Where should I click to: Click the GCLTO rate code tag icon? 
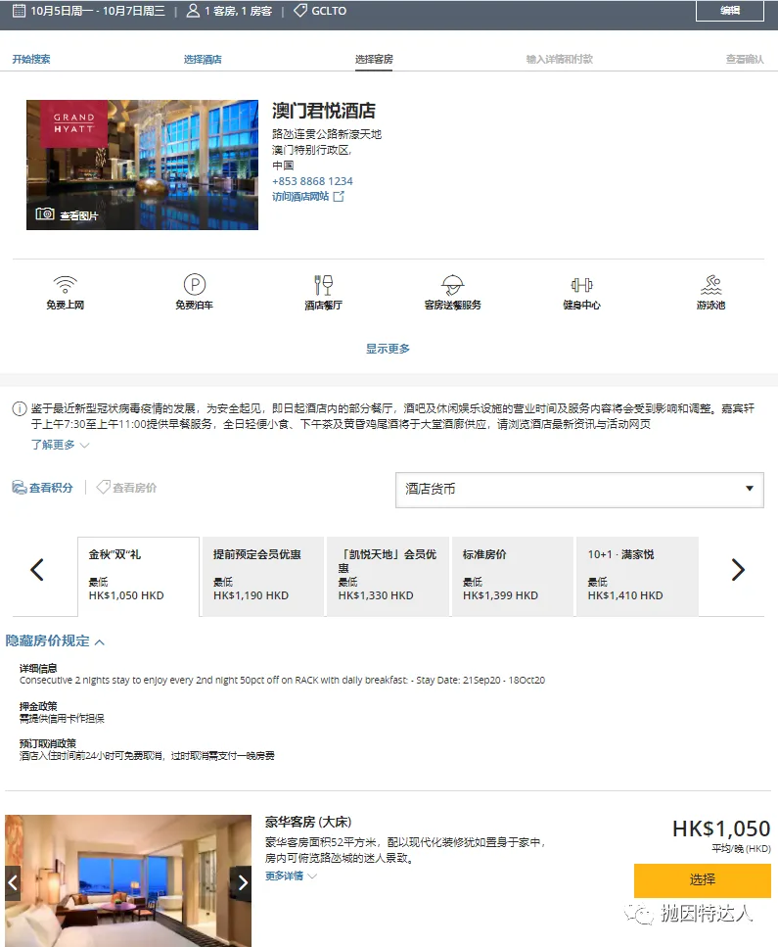300,10
